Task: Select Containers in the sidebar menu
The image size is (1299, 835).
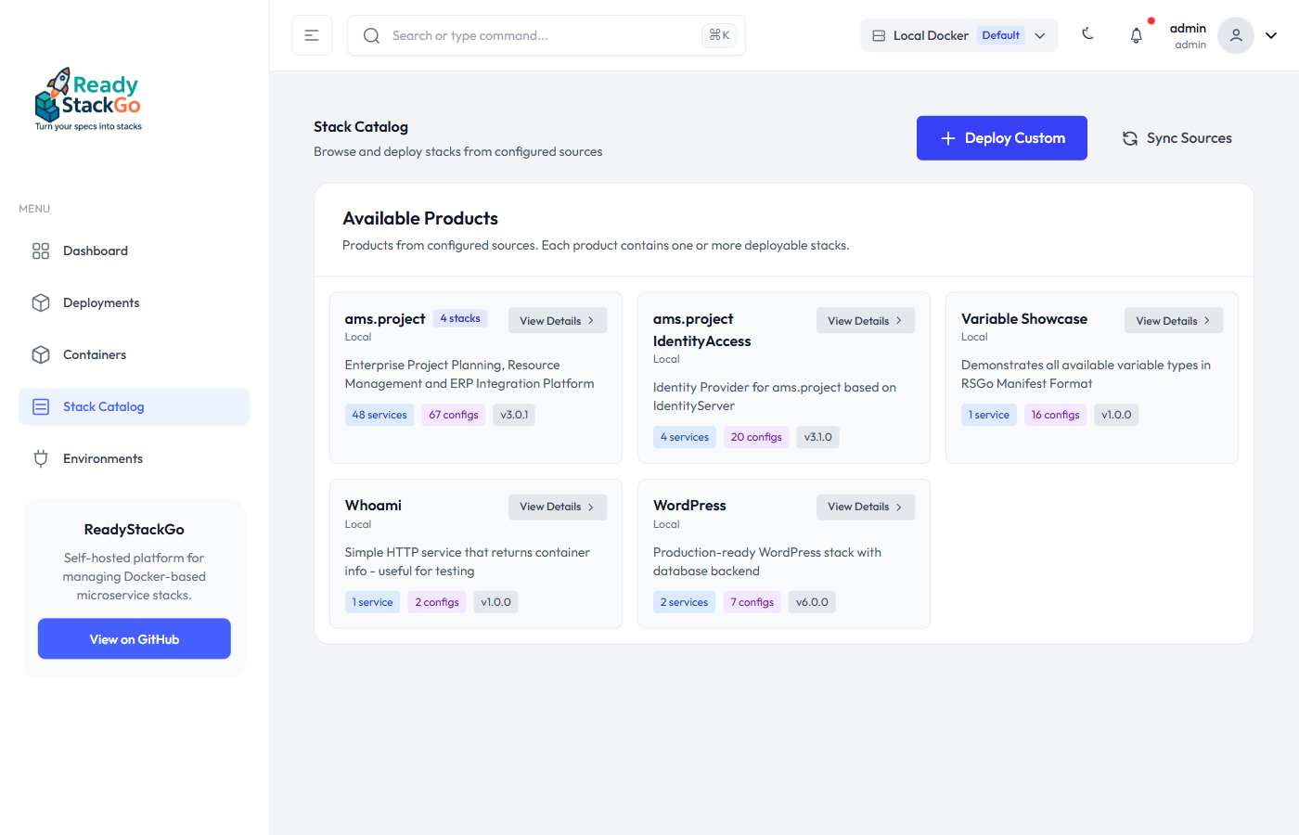Action: [x=95, y=355]
